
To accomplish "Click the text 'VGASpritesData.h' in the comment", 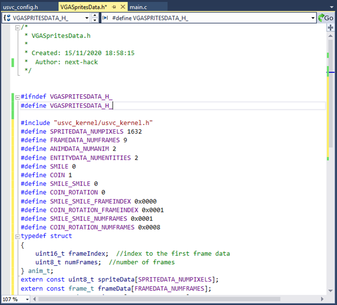I will pos(61,36).
